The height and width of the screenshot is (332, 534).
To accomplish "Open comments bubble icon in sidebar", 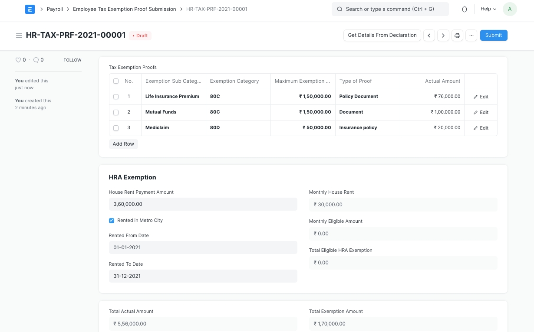I will coord(36,60).
